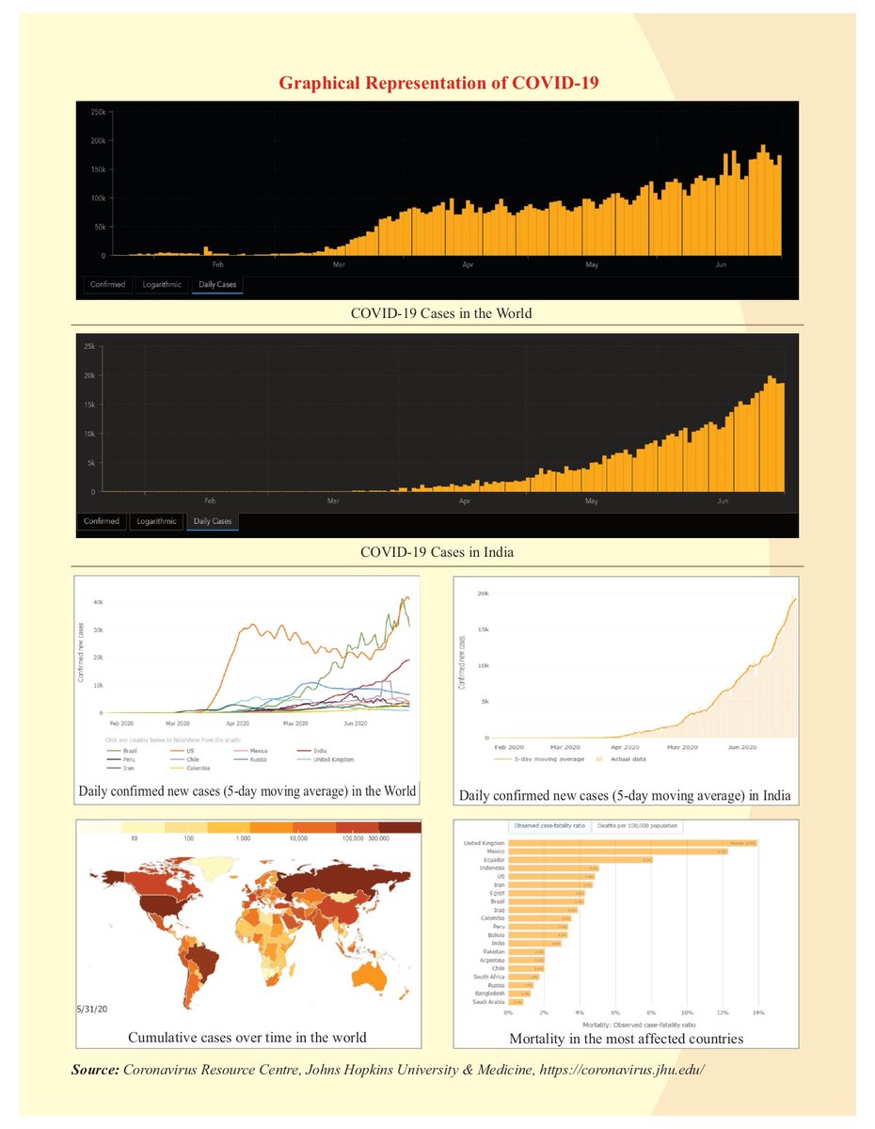Click Indonesia label in mortality chart
The width and height of the screenshot is (875, 1129).
pyautogui.click(x=492, y=867)
